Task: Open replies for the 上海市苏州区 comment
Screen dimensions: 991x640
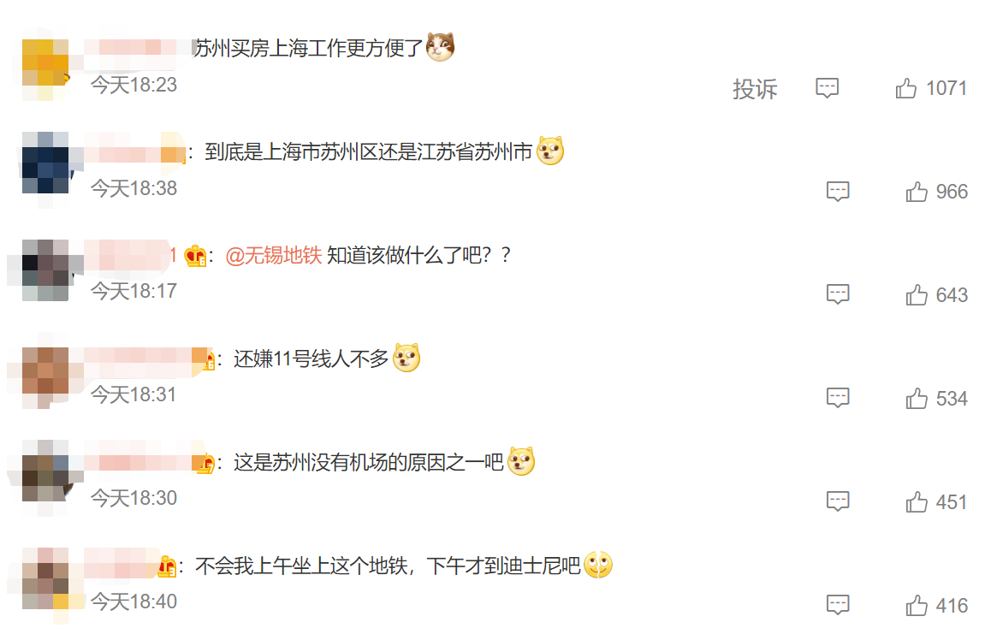Action: [x=838, y=192]
